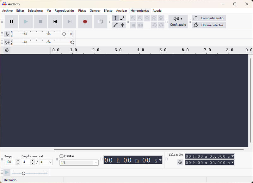Increase the time signature numerator
253x183 pixels.
point(33,161)
